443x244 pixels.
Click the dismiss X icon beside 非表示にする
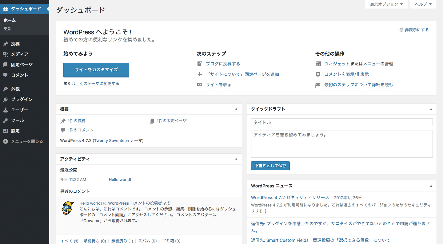[x=401, y=30]
